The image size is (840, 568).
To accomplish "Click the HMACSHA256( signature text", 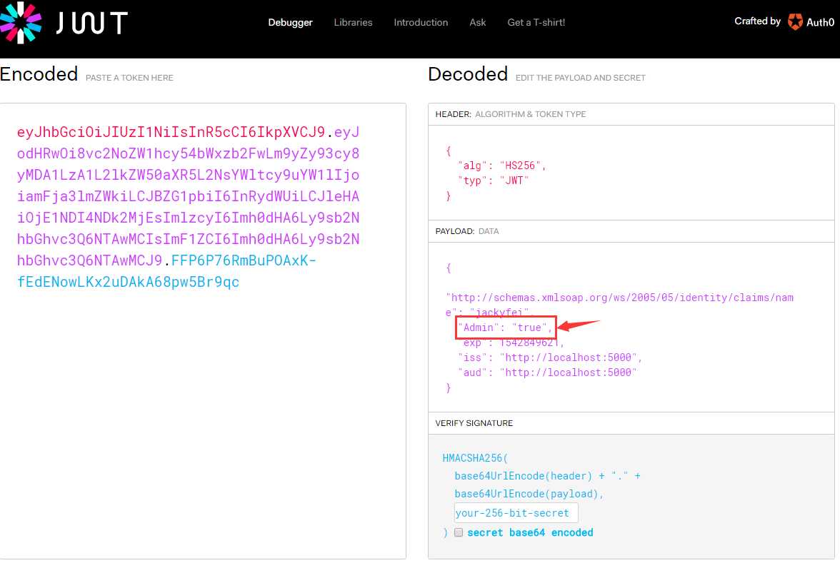I will click(474, 457).
